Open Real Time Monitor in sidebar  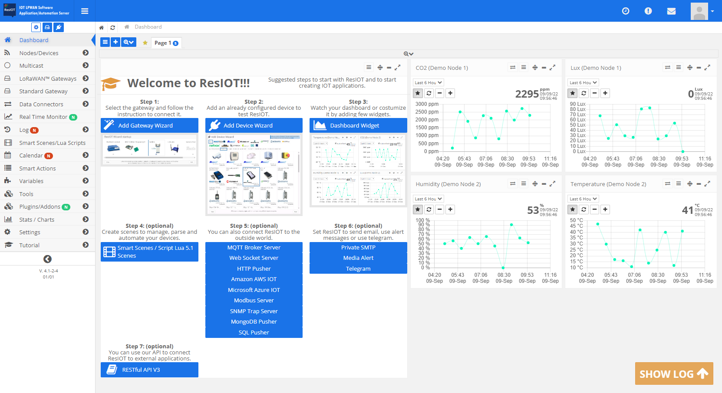(x=43, y=117)
